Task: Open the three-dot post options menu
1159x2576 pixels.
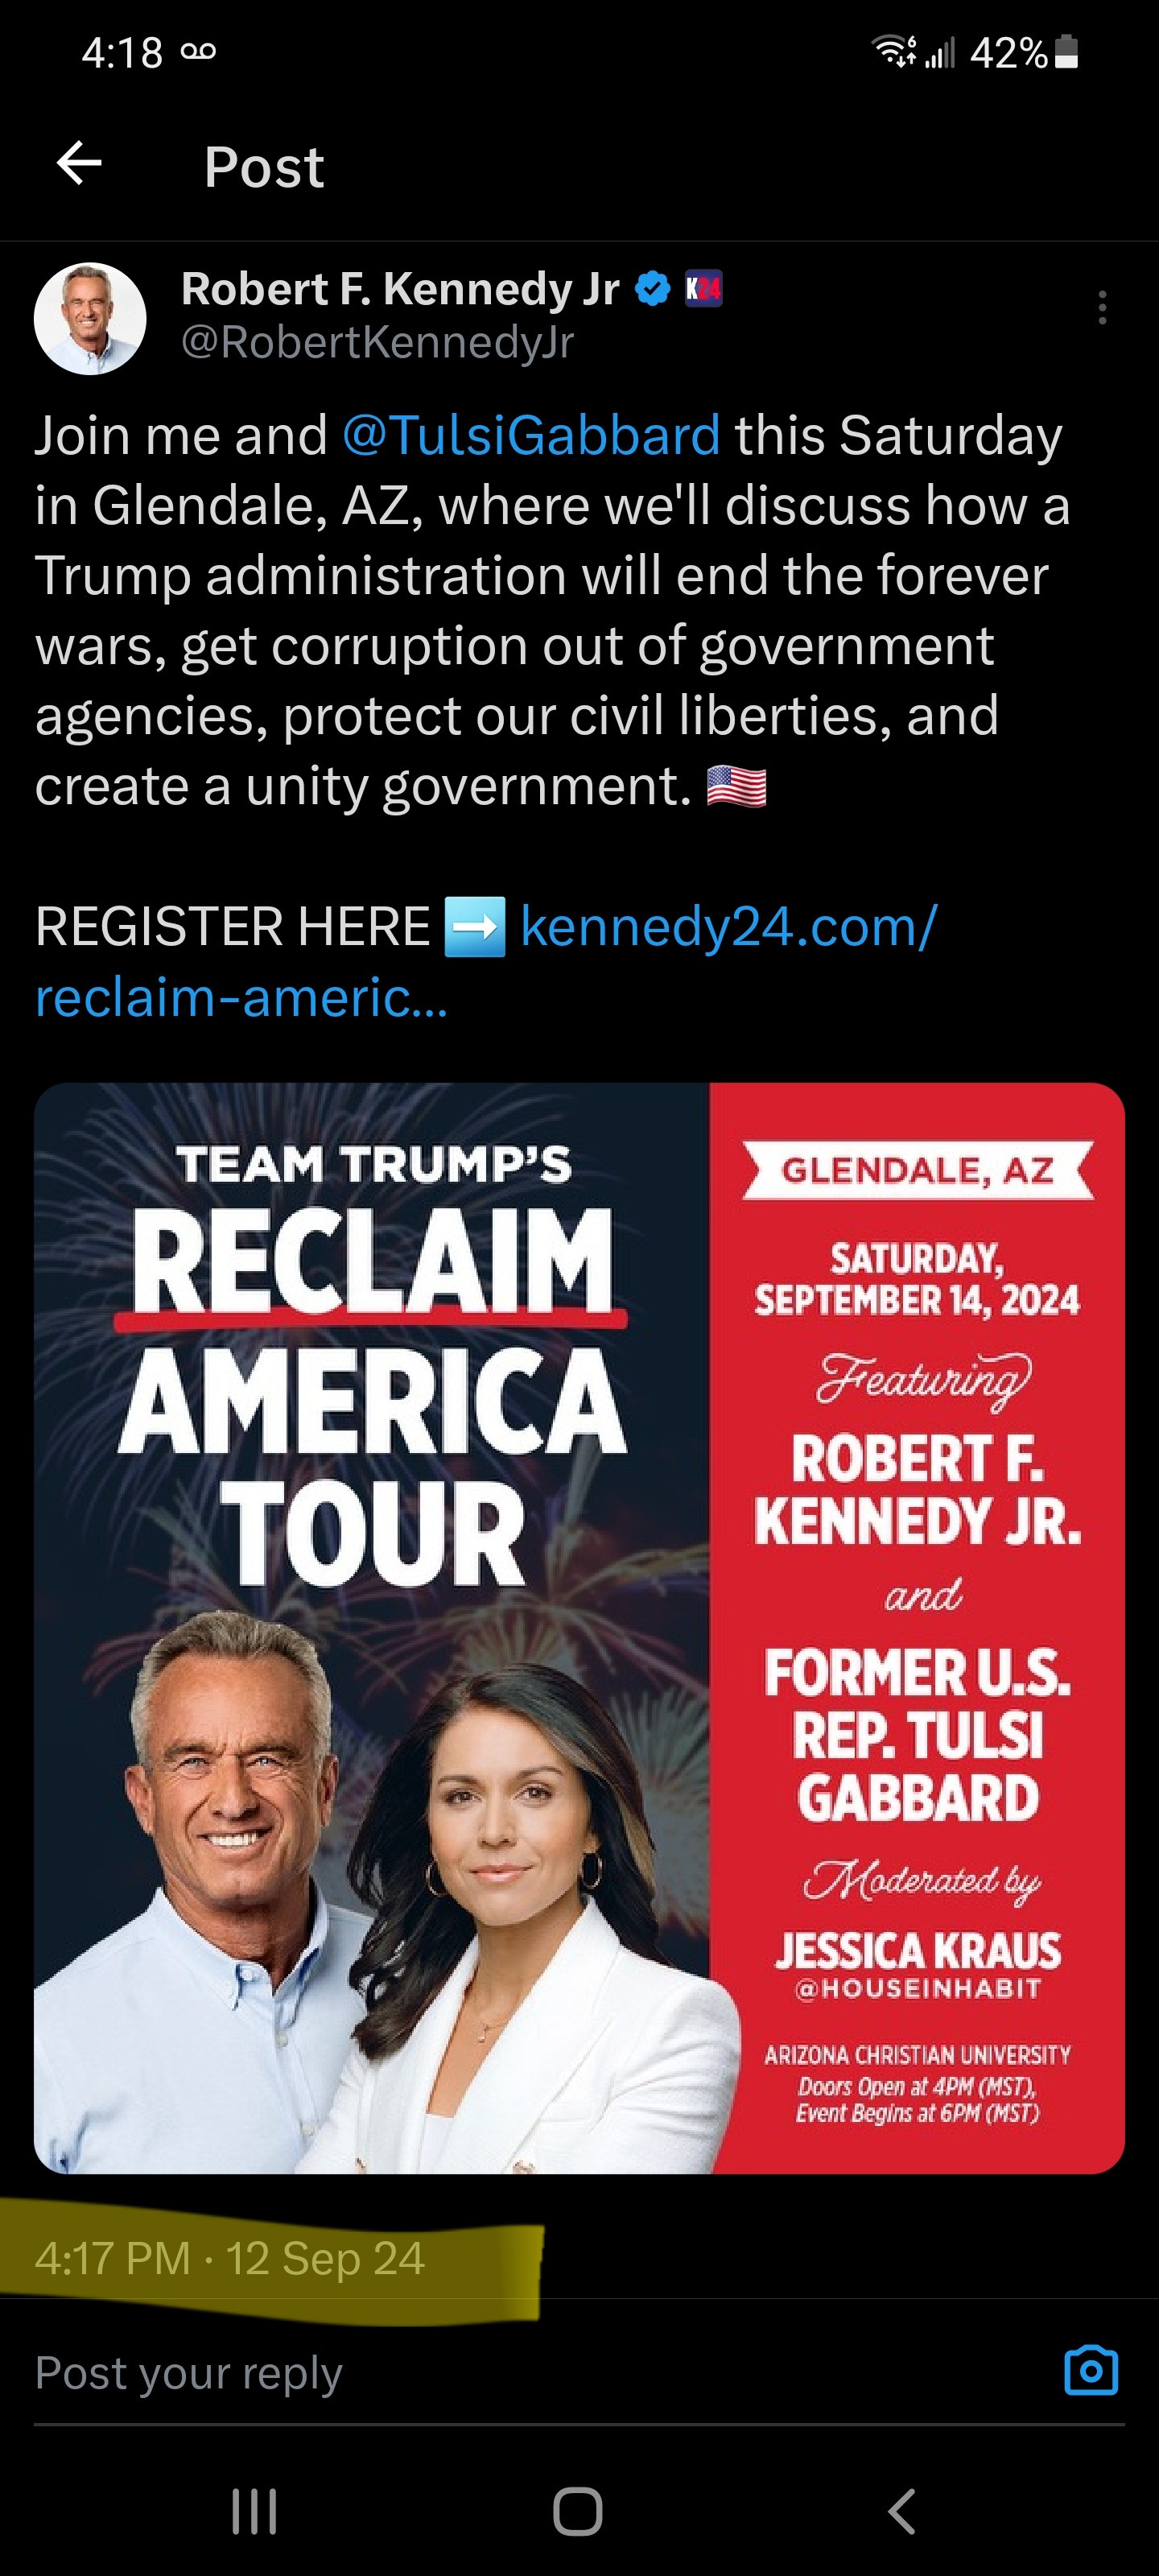Action: point(1102,307)
